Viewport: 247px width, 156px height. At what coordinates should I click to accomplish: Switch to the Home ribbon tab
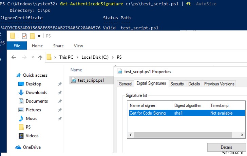coord(37,46)
